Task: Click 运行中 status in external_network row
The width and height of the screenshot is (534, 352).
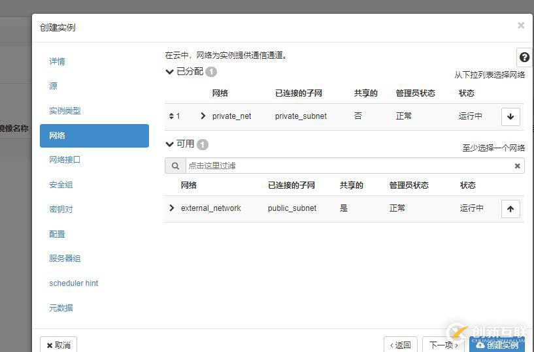Action: point(472,208)
